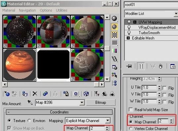This screenshot has height=131, width=178.
Task: Toggle Show Map on Back checkbox
Action: (9, 128)
